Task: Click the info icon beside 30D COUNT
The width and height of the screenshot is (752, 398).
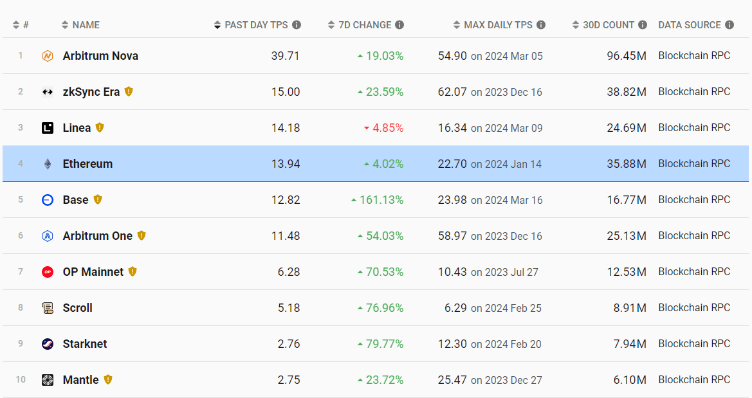Action: point(642,25)
